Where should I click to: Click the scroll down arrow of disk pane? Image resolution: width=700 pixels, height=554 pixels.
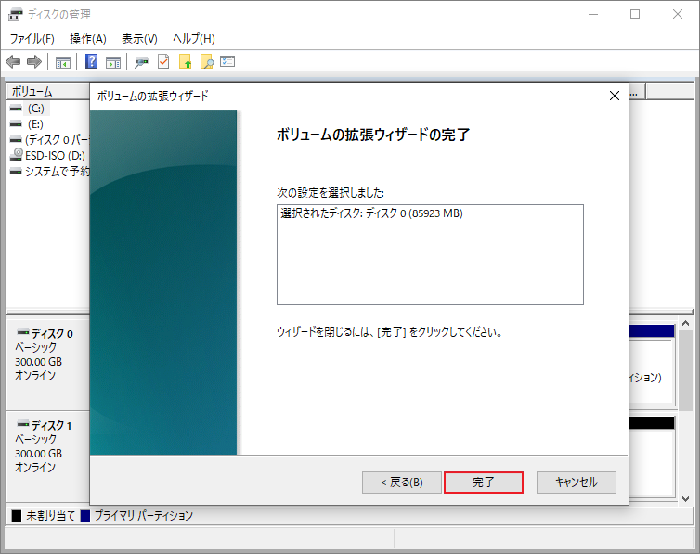point(686,499)
